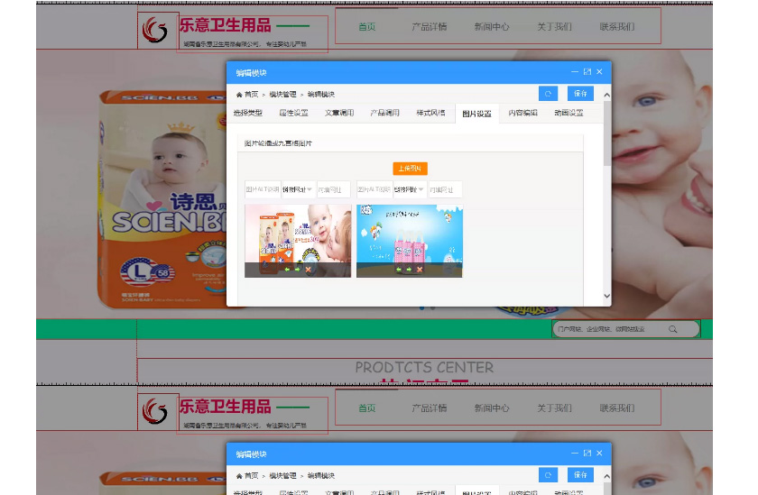Click the home icon in the upper dialog breadcrumb

pyautogui.click(x=239, y=95)
